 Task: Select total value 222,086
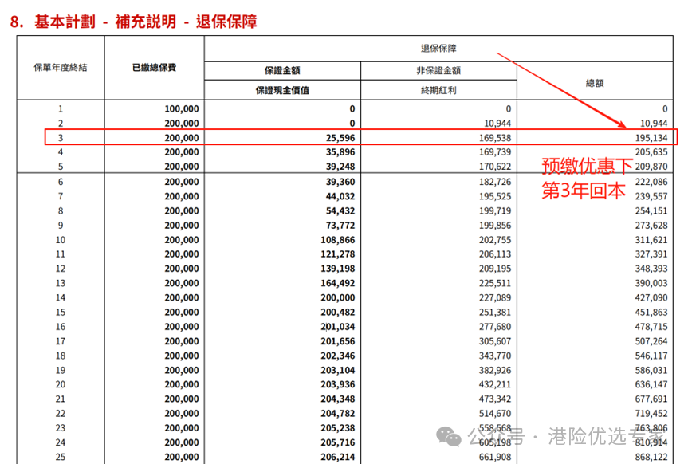[x=651, y=182]
